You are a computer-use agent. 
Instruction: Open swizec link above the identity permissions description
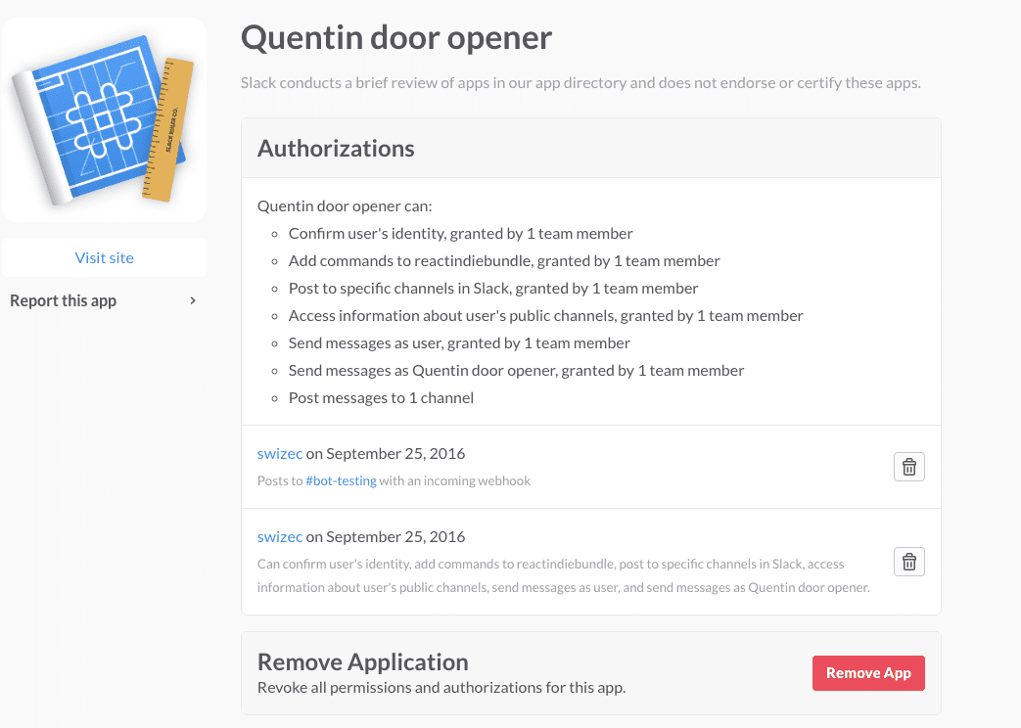point(279,536)
